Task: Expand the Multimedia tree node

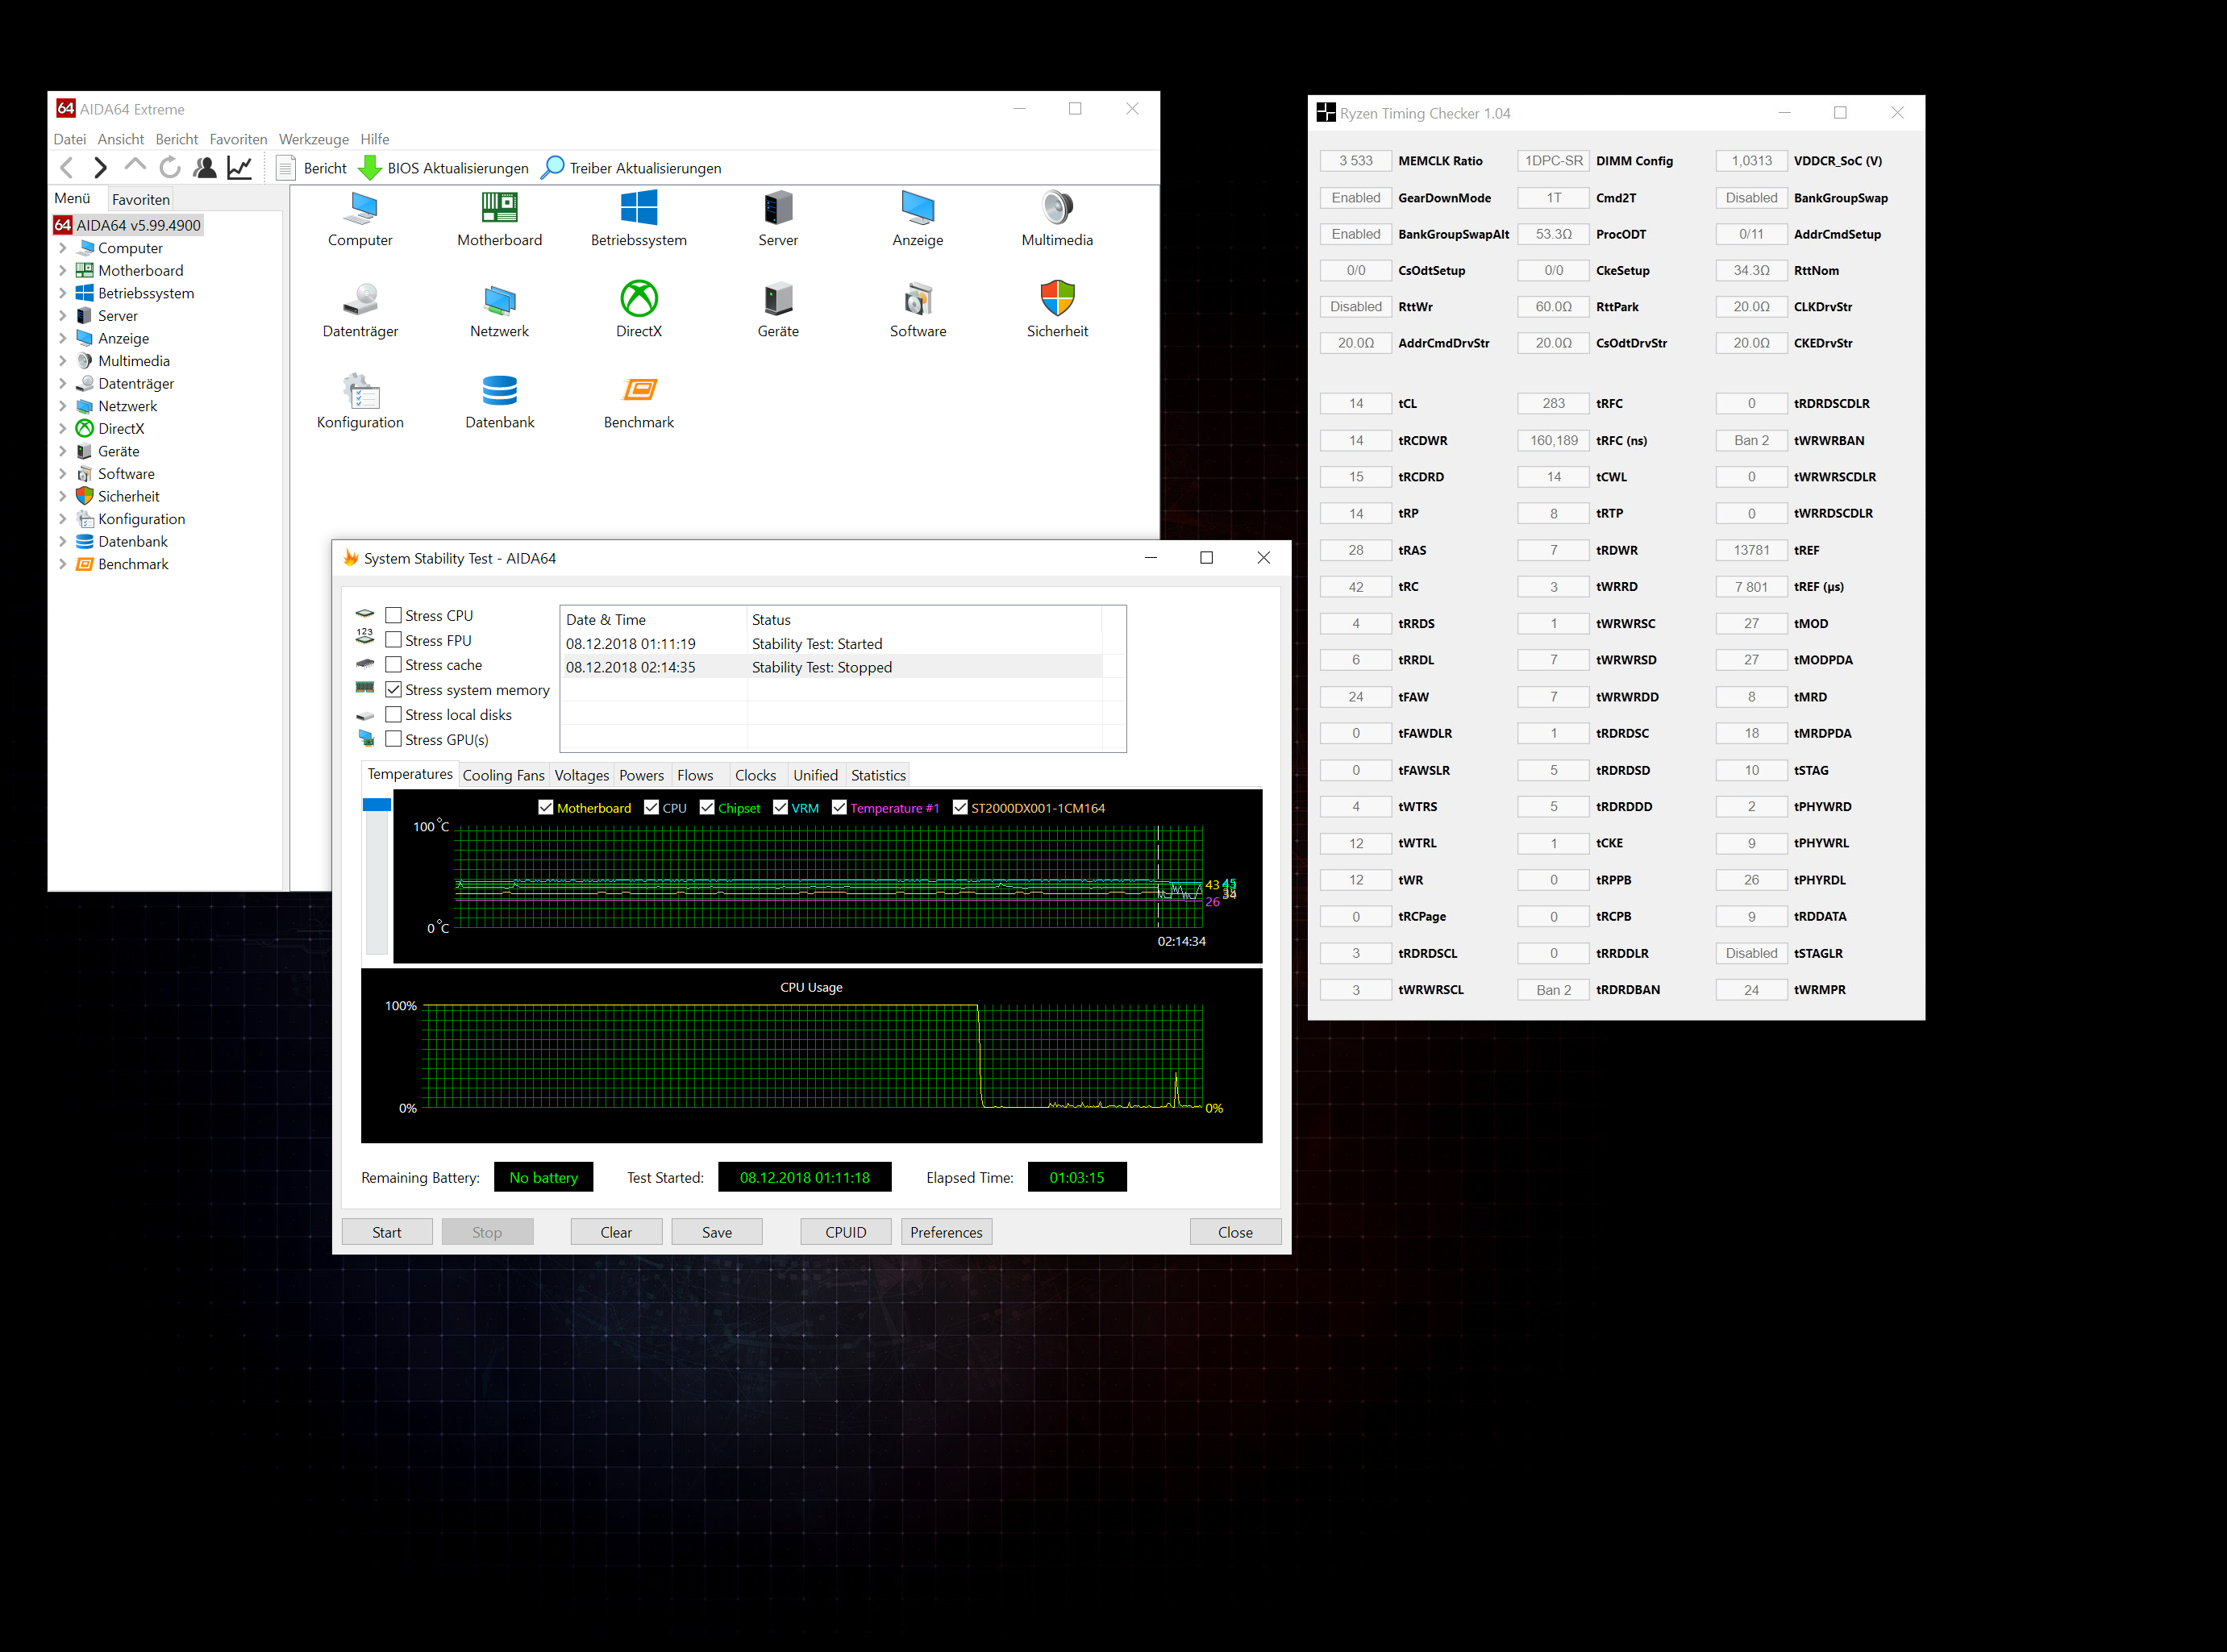Action: [x=62, y=361]
